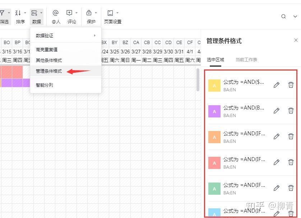Switch to the 当前工作表 tab
The image size is (301, 218).
[x=247, y=60]
